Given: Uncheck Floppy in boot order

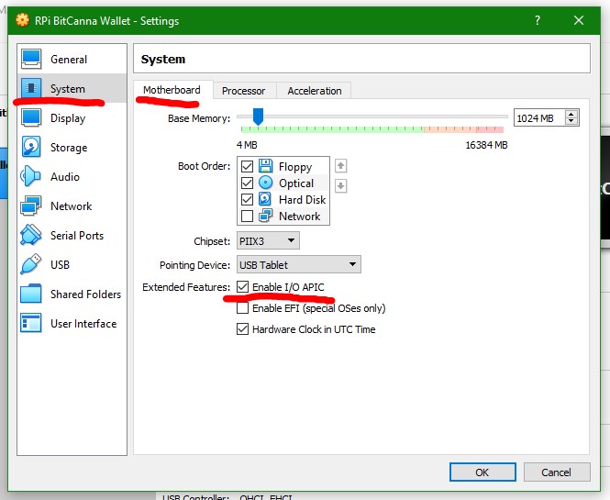Looking at the screenshot, I should (247, 167).
